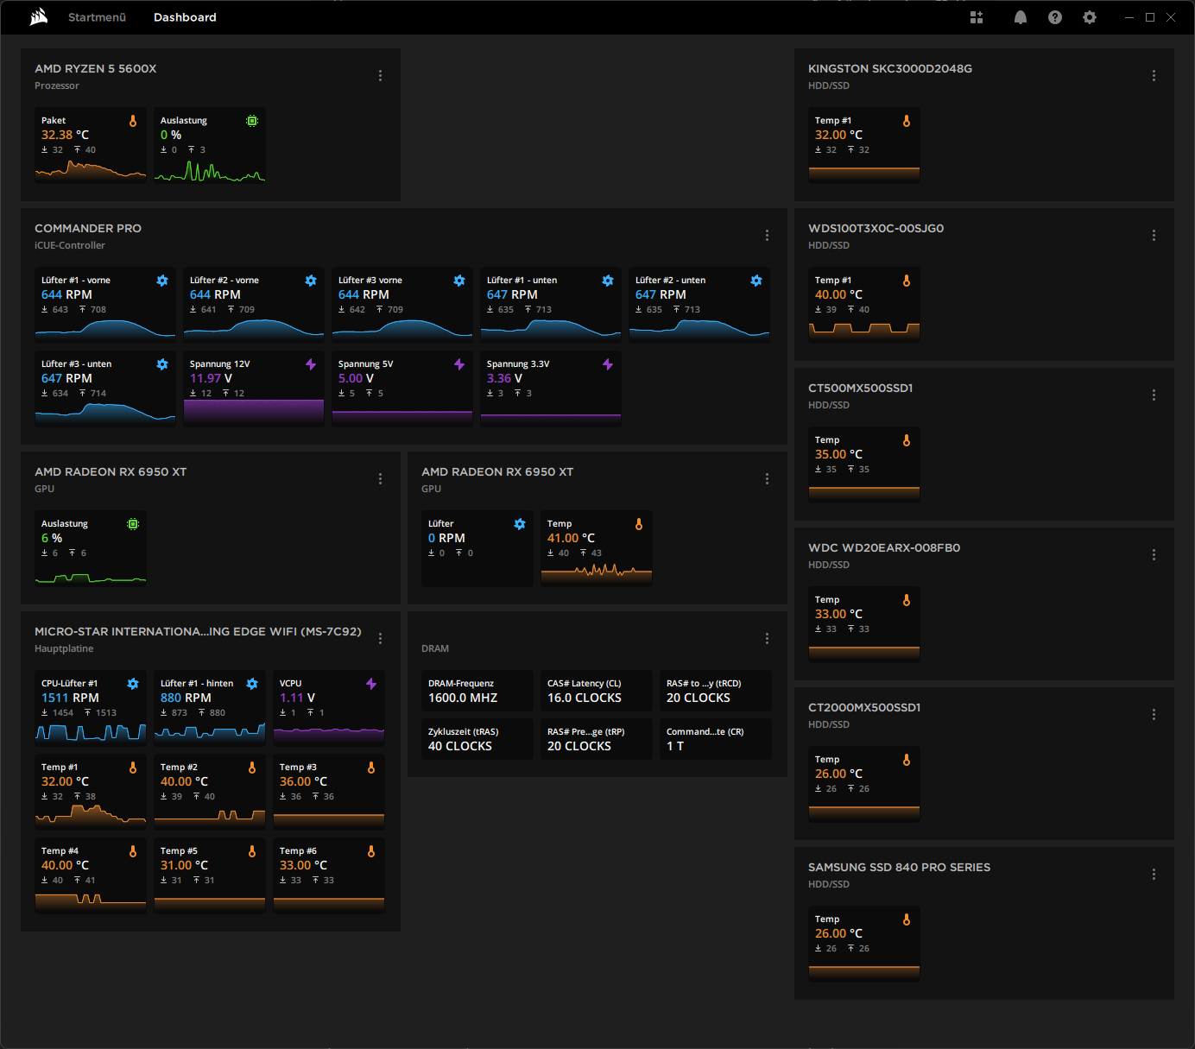Click the RAS# to ...y (tRCD) tile
Screen dimensions: 1195x1049
(716, 691)
